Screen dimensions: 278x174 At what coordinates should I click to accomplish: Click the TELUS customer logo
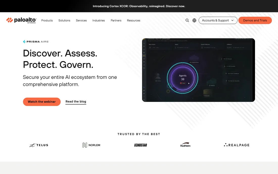[x=39, y=145]
